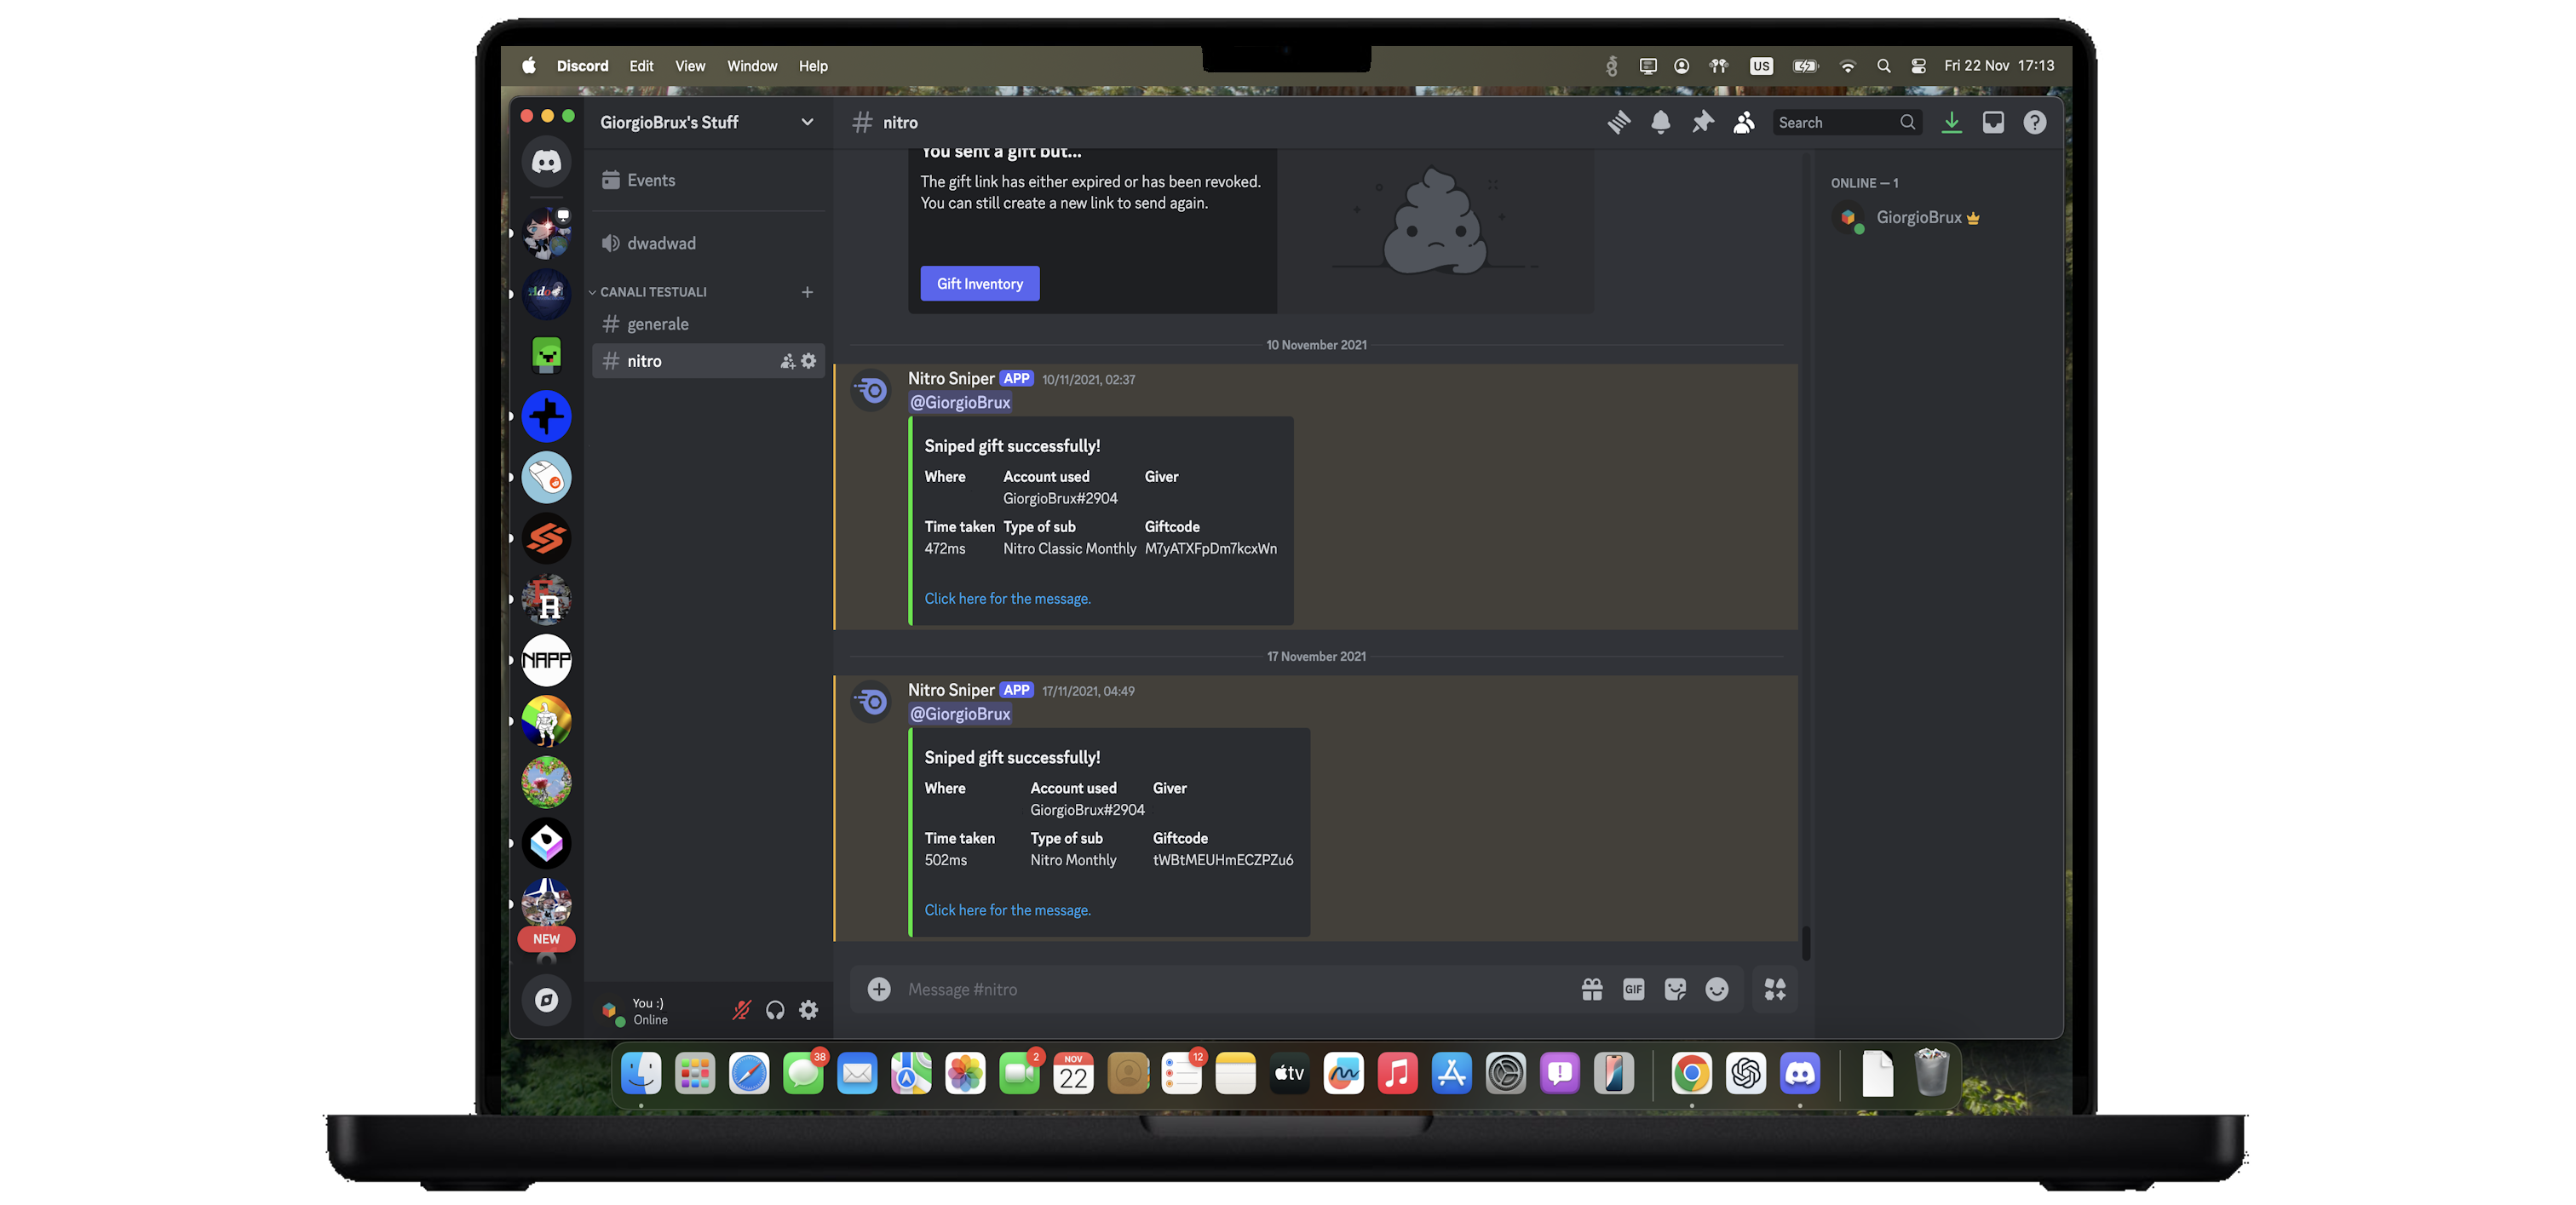Toggle deafen headphones in user panel
The height and width of the screenshot is (1205, 2576).
pyautogui.click(x=775, y=1010)
